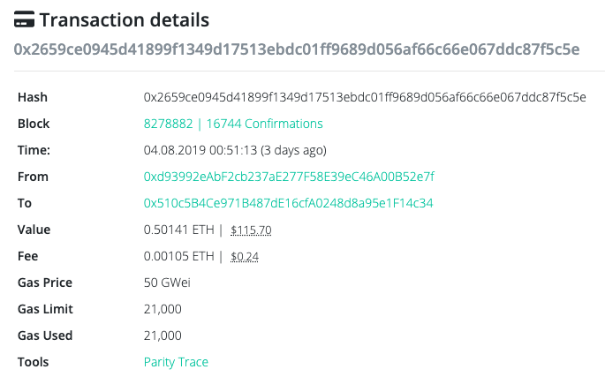
Task: Click the Gas Limit value 21,000
Action: [x=163, y=309]
